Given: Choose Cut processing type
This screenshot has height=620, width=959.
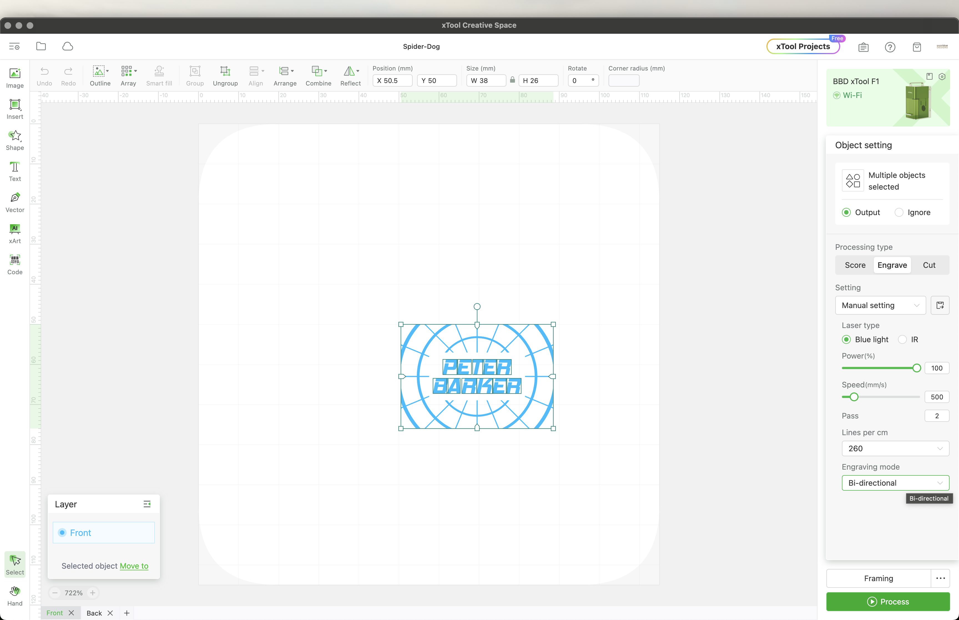Looking at the screenshot, I should click(x=929, y=265).
